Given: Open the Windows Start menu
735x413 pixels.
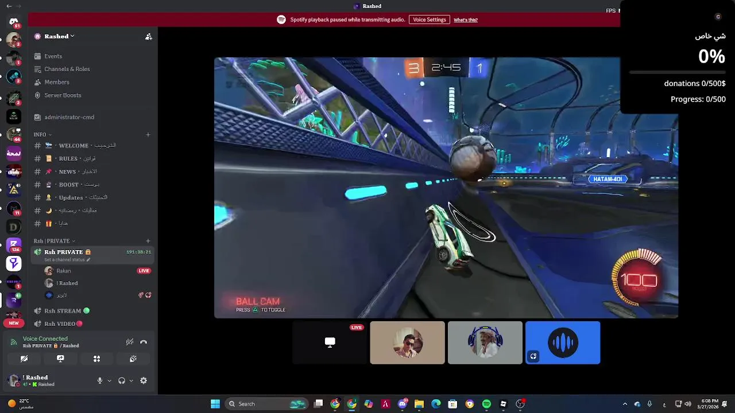Looking at the screenshot, I should [215, 404].
